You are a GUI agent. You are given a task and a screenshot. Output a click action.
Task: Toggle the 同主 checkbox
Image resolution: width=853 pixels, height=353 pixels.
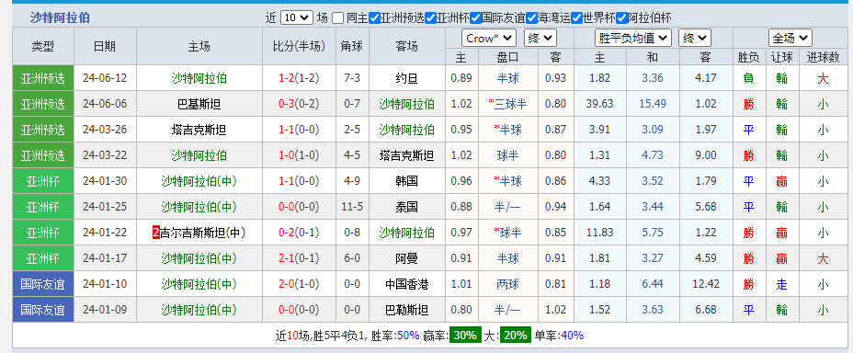click(338, 18)
